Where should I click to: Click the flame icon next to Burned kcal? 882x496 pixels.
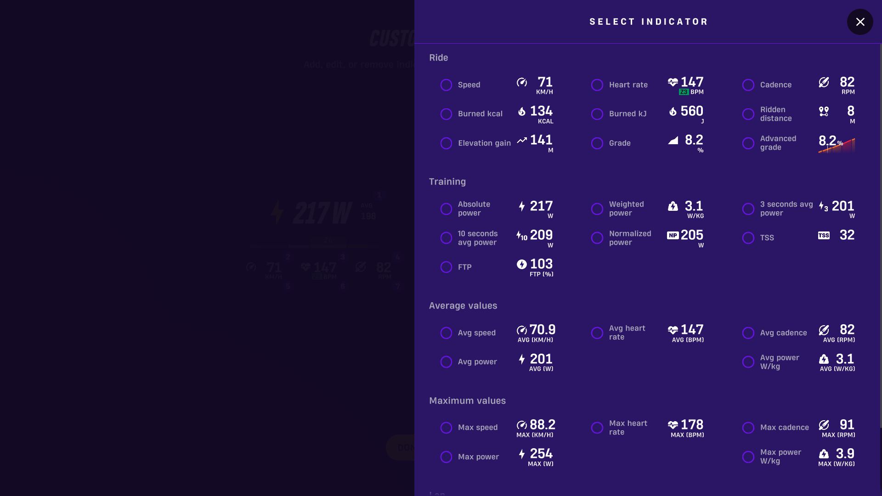522,111
